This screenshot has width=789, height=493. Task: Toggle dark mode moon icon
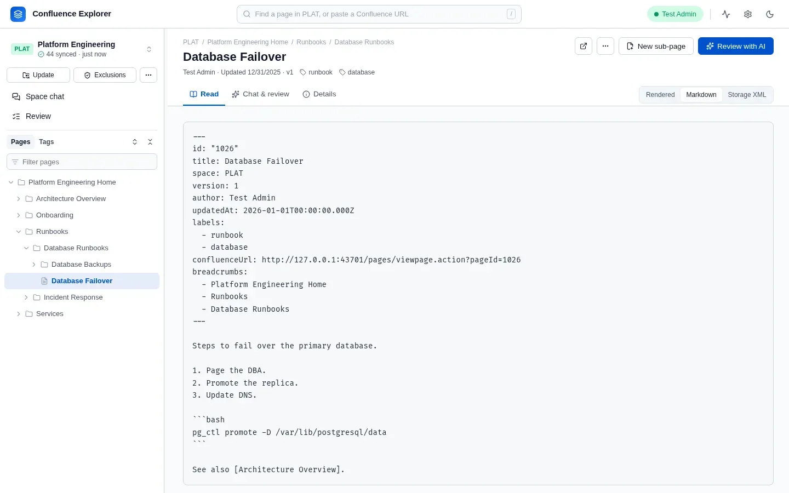(x=770, y=14)
